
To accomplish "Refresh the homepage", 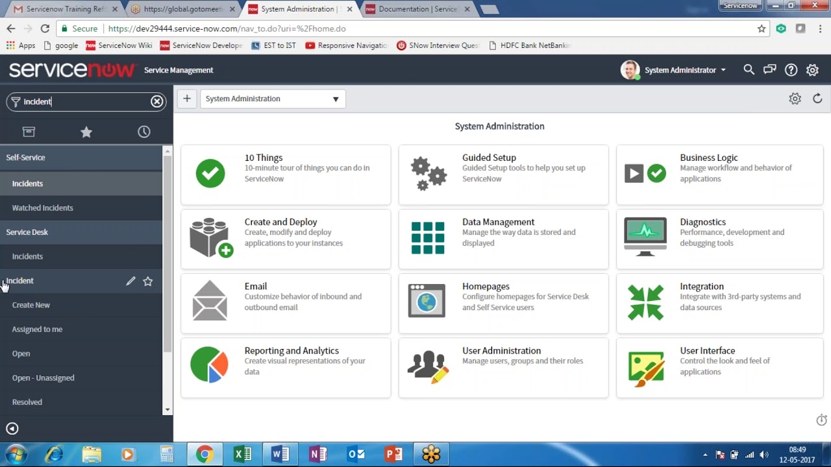I will [x=817, y=99].
